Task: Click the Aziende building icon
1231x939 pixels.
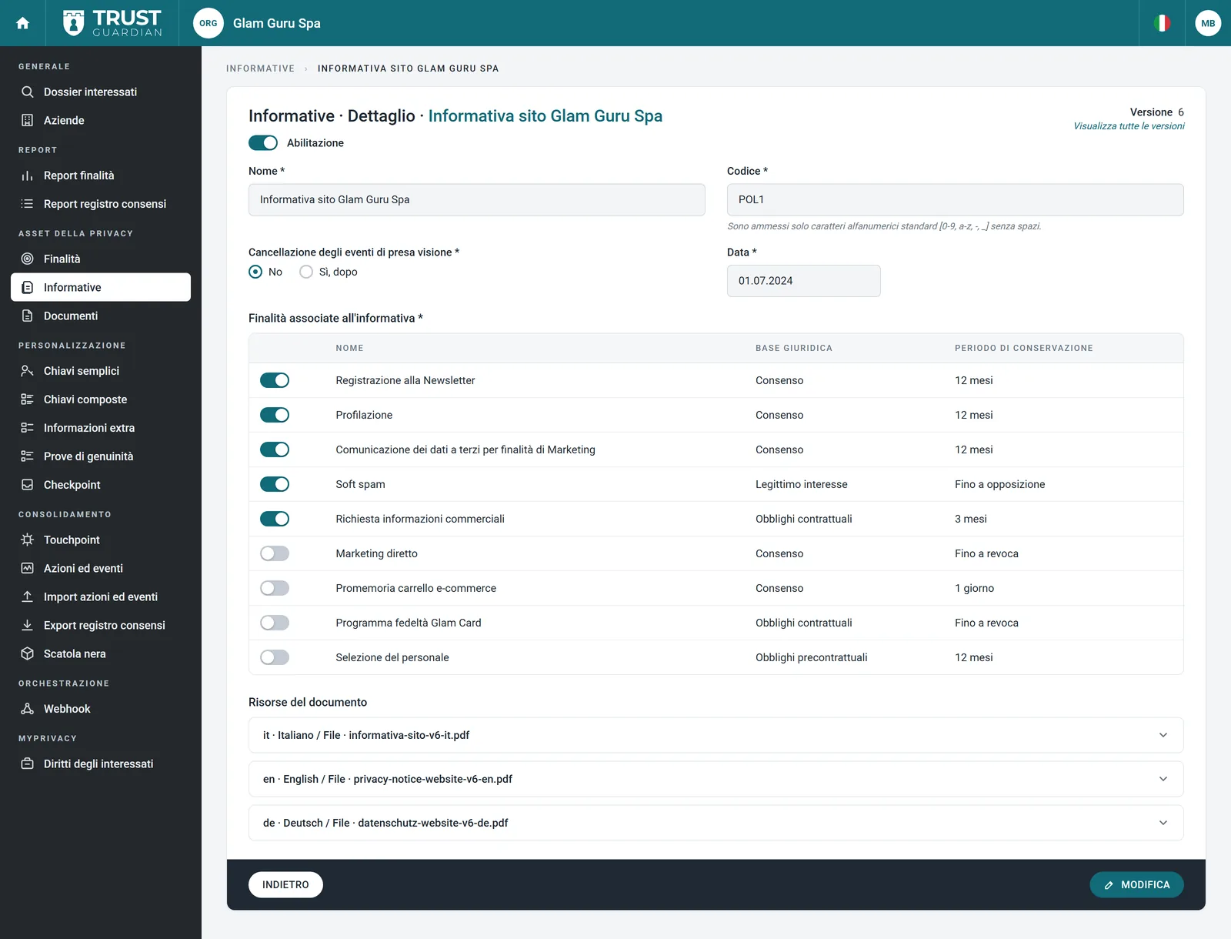Action: click(28, 120)
